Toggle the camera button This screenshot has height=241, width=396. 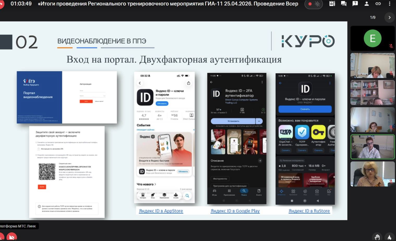[x=11, y=237]
